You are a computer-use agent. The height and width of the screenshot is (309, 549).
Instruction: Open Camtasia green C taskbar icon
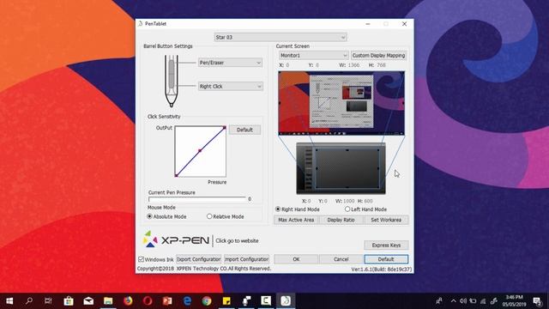pos(266,301)
